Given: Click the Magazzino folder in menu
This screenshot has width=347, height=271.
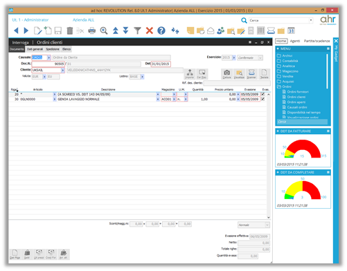Looking at the screenshot, I should (x=290, y=71).
